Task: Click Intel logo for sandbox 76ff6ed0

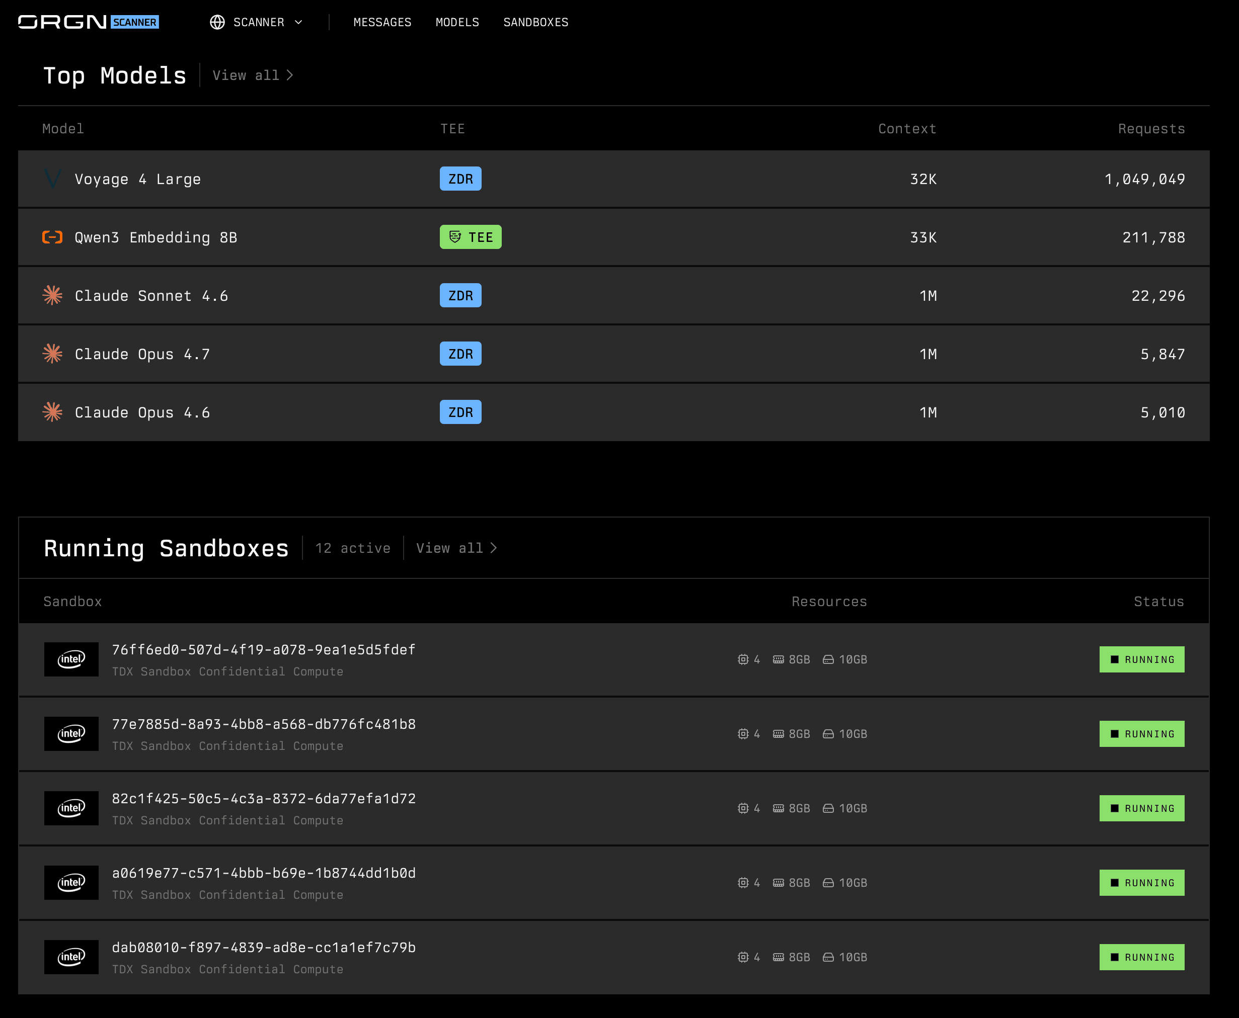Action: [x=71, y=660]
